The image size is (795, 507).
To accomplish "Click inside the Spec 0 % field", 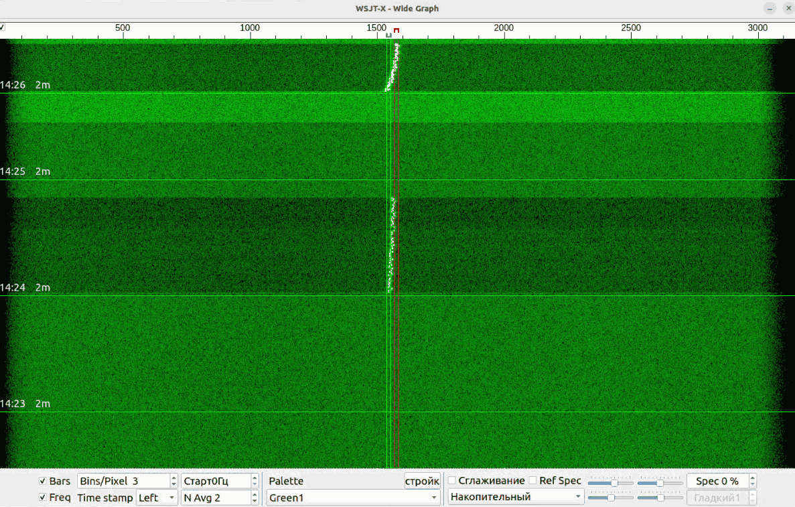I will click(717, 481).
